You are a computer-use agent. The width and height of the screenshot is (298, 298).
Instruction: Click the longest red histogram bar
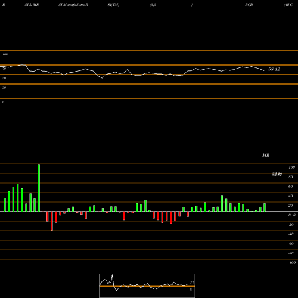pos(52,221)
